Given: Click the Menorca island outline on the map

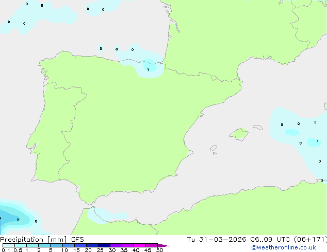Looking at the screenshot, I should [x=258, y=127].
